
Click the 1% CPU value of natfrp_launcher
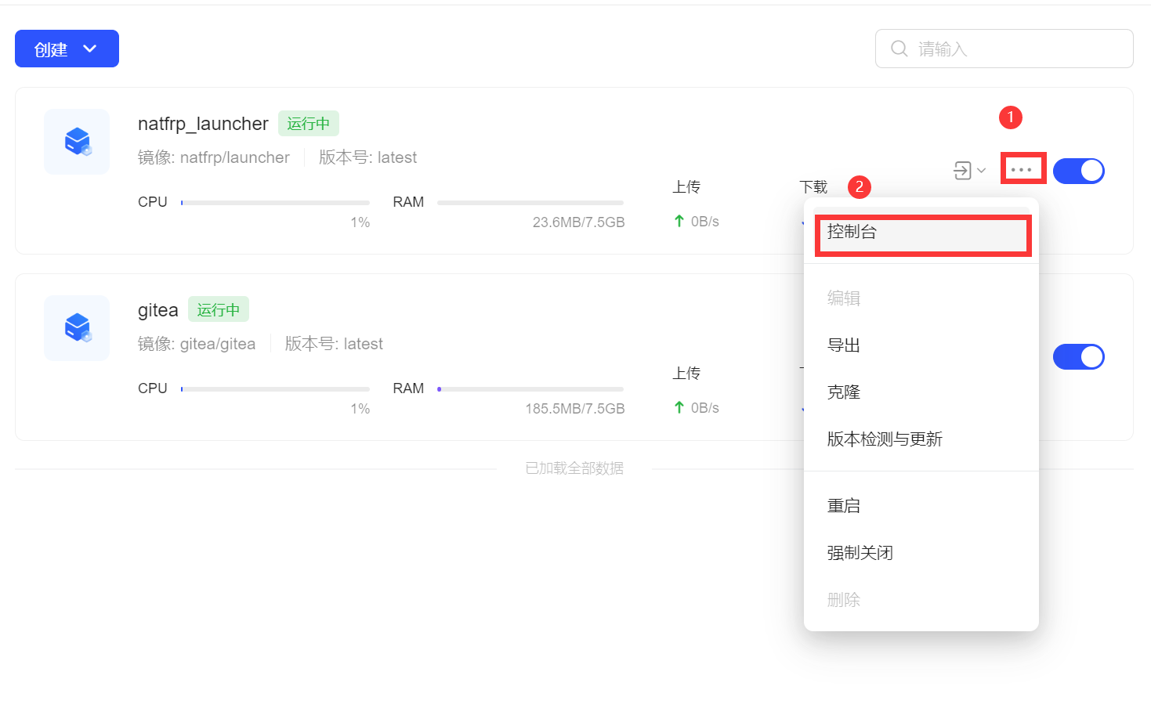tap(360, 222)
